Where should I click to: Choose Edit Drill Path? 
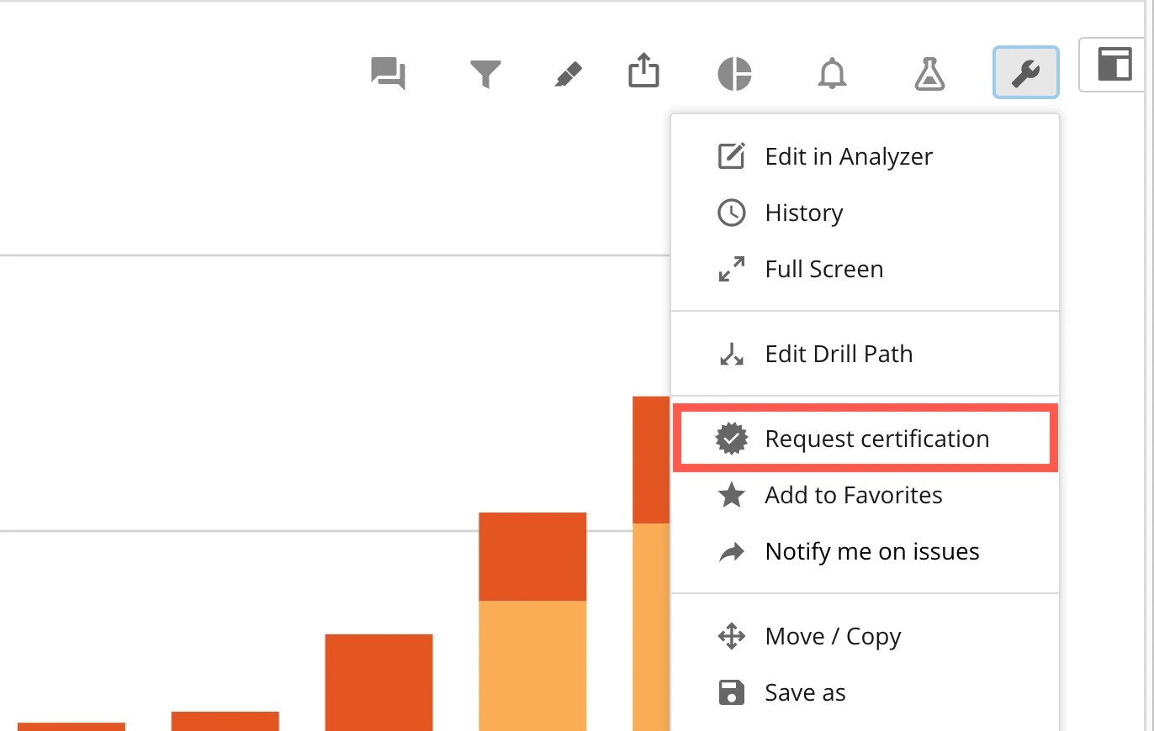[865, 354]
